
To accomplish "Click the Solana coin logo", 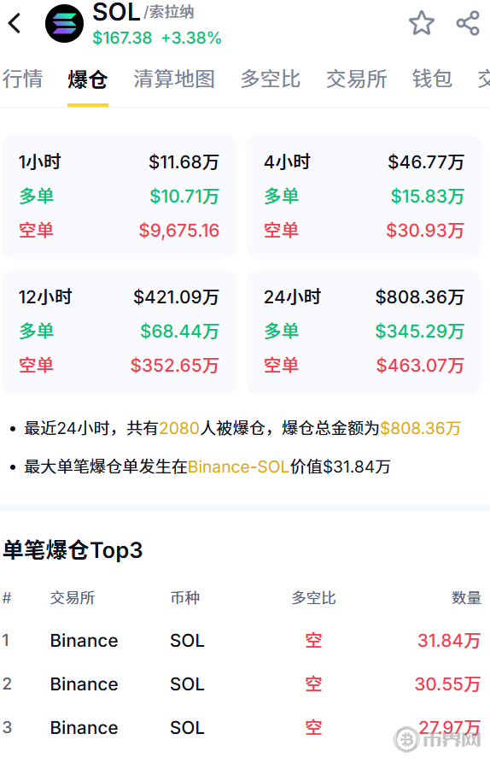I will [64, 23].
